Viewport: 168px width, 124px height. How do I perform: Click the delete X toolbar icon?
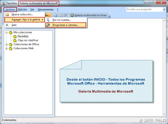pos(66,15)
